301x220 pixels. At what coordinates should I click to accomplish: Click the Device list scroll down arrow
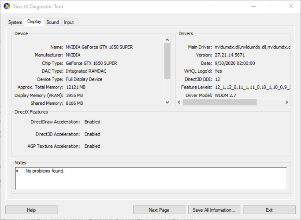tap(167, 102)
